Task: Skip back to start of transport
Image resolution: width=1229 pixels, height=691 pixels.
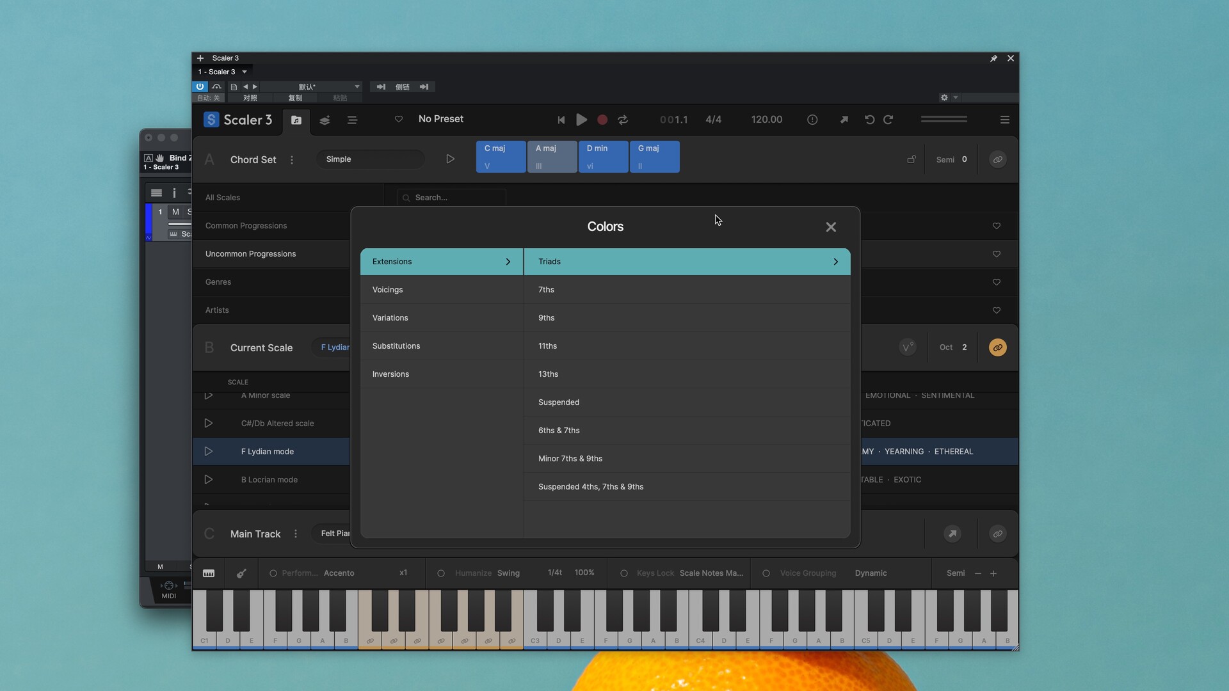Action: (x=561, y=120)
